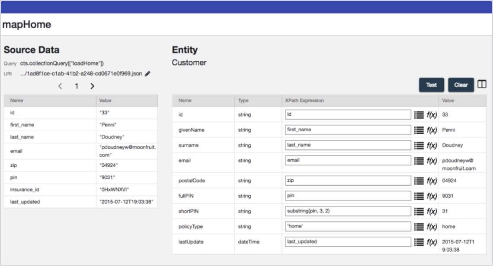
Task: Go to the previous source document
Action: pyautogui.click(x=60, y=86)
